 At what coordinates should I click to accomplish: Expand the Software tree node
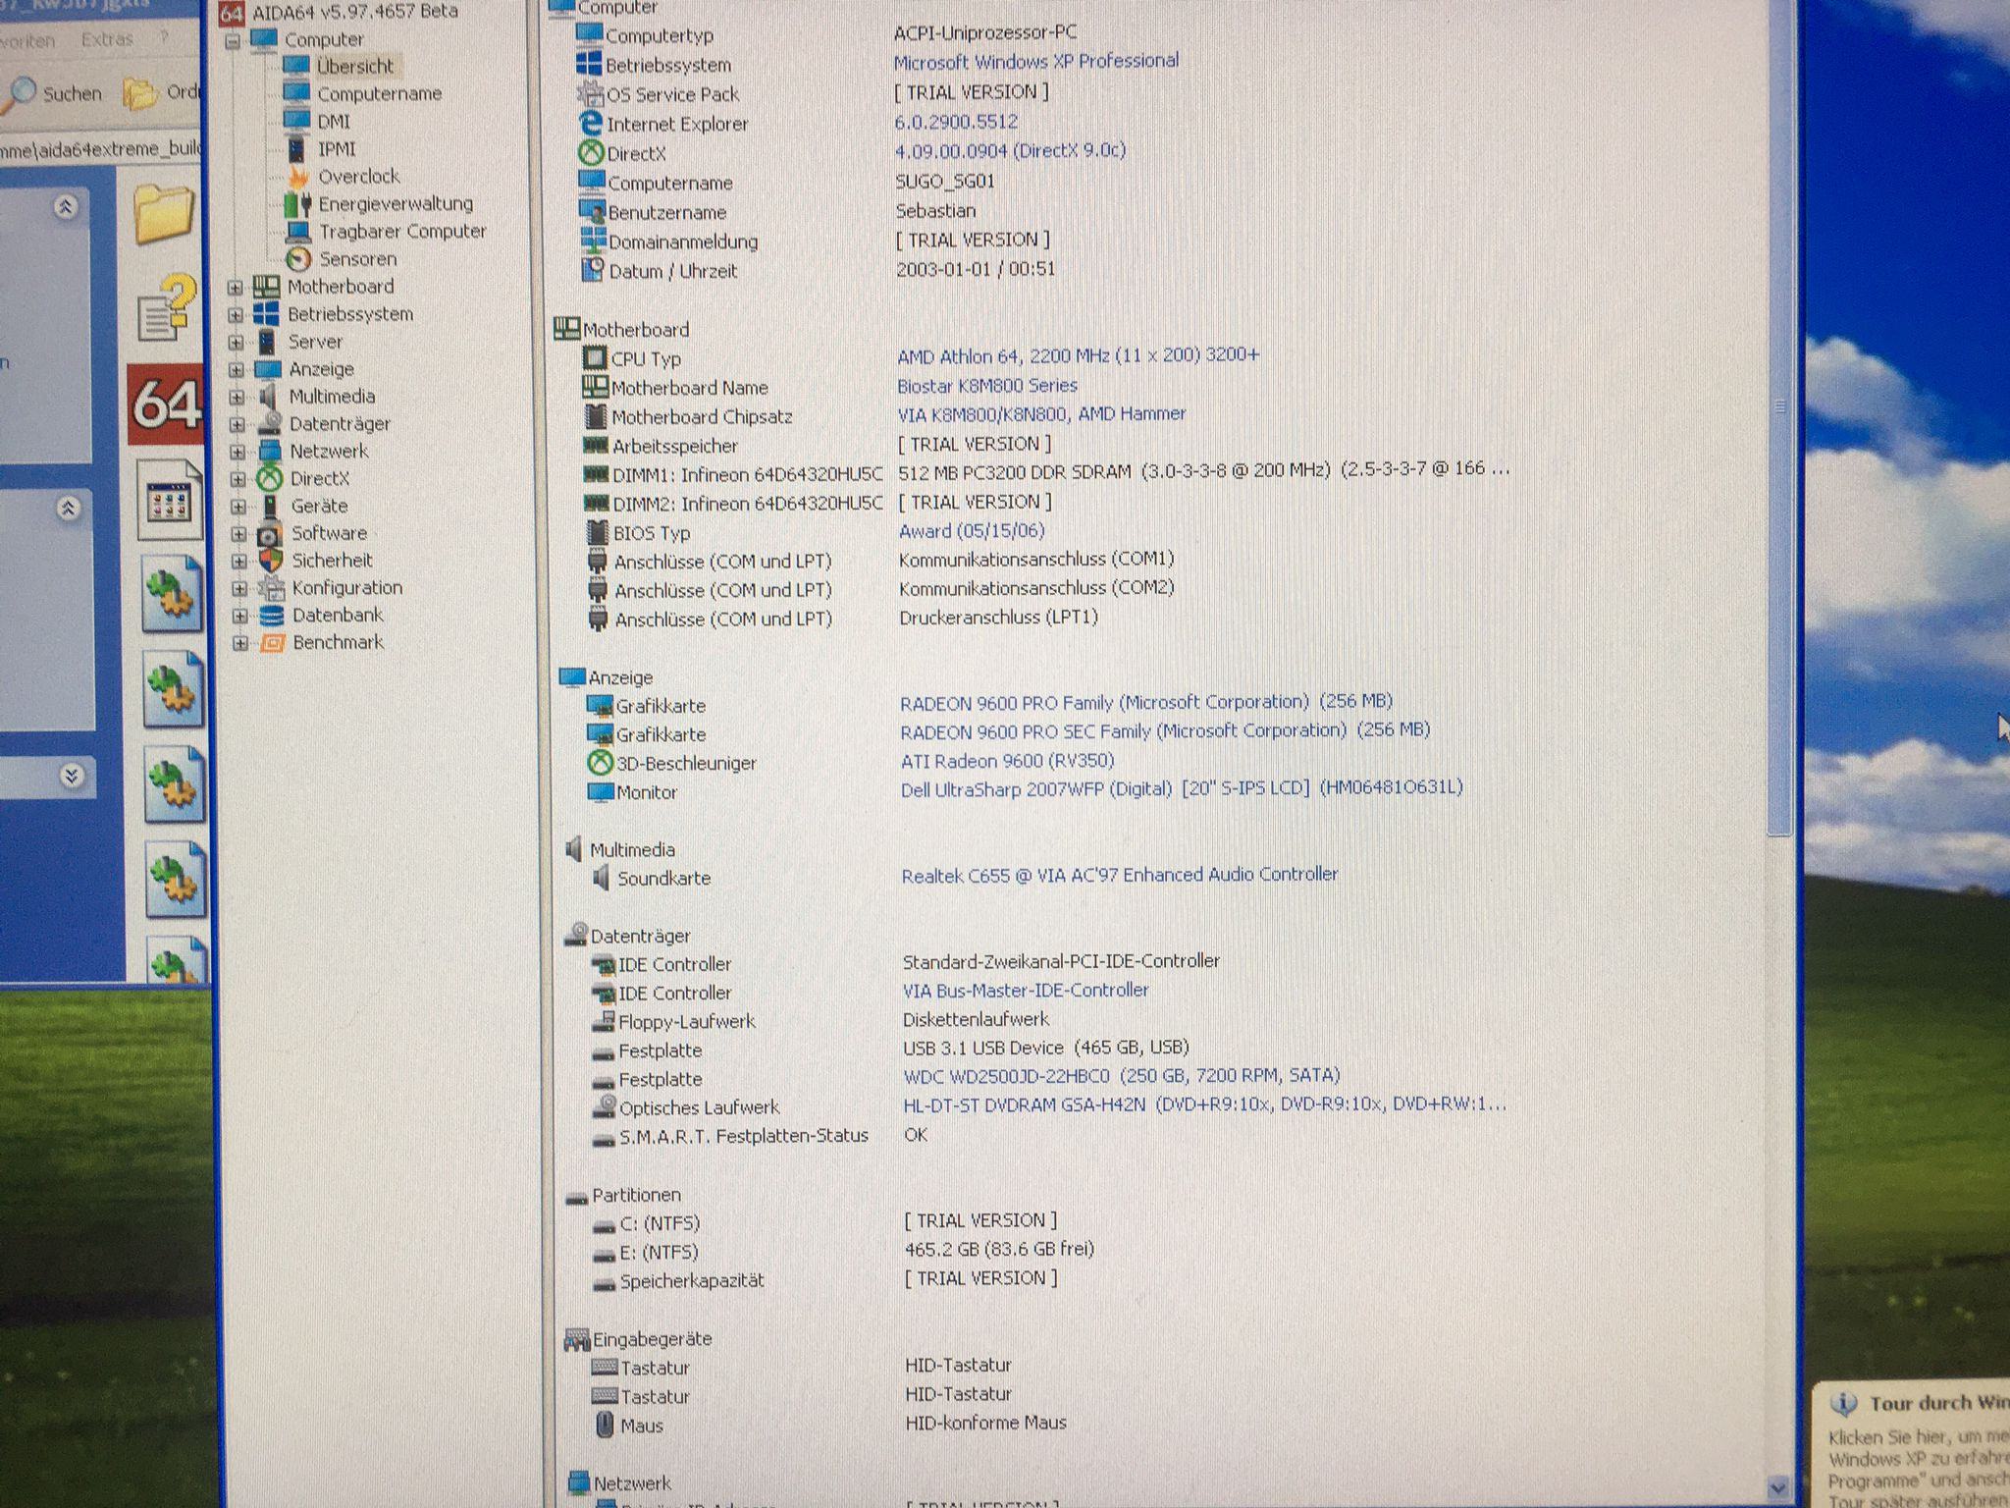click(238, 534)
